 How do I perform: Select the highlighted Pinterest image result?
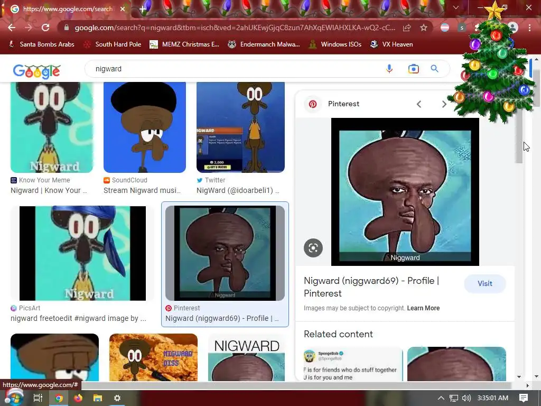click(x=225, y=253)
